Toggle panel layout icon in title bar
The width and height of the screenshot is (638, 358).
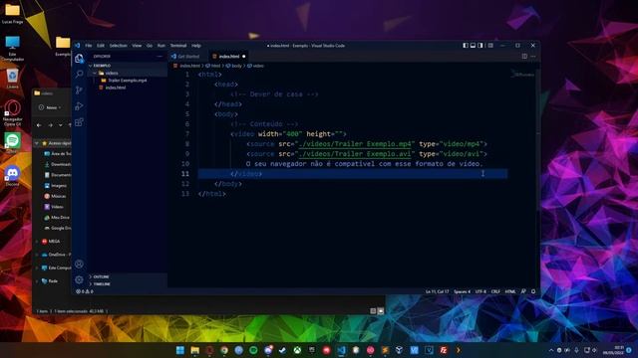[x=473, y=46]
